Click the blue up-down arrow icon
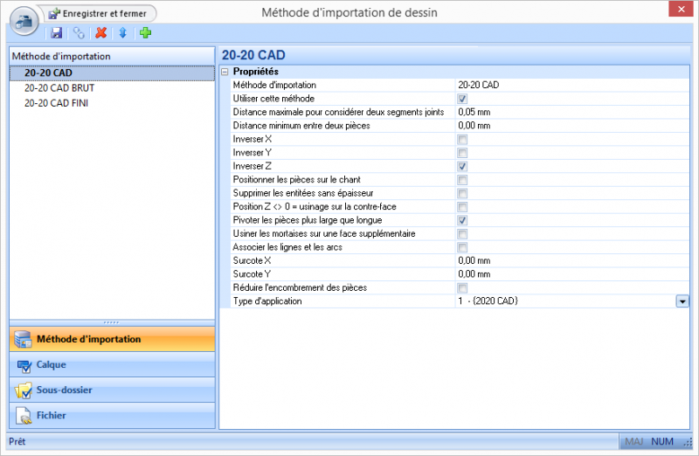The width and height of the screenshot is (699, 456). tap(122, 33)
